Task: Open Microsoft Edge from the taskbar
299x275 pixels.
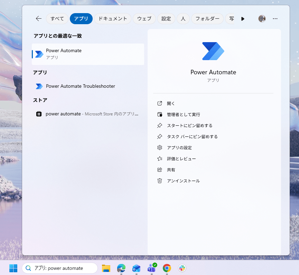Action: pyautogui.click(x=121, y=268)
